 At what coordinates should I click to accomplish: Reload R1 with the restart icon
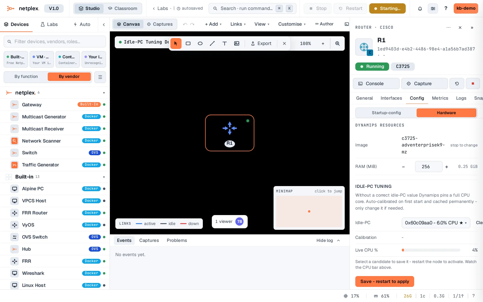click(457, 84)
